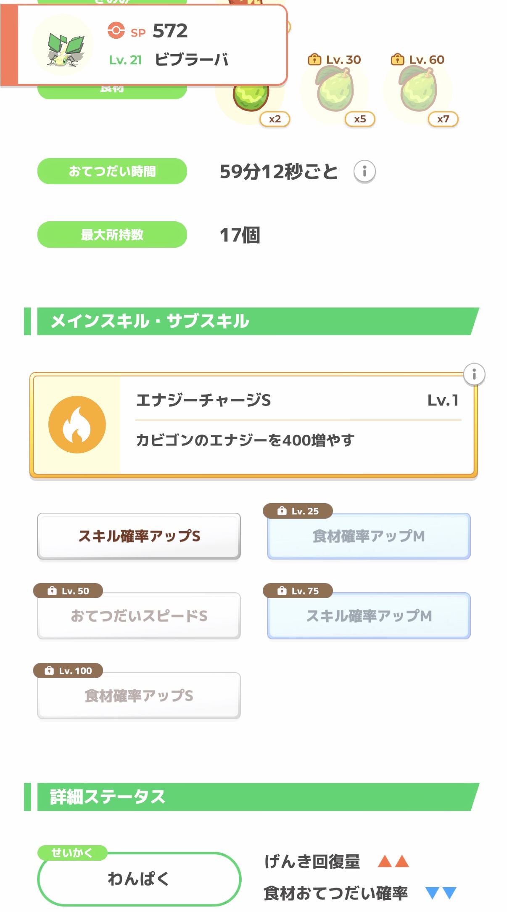The width and height of the screenshot is (507, 912).
Task: Tap the first ingredient x2 icon
Action: (x=251, y=99)
